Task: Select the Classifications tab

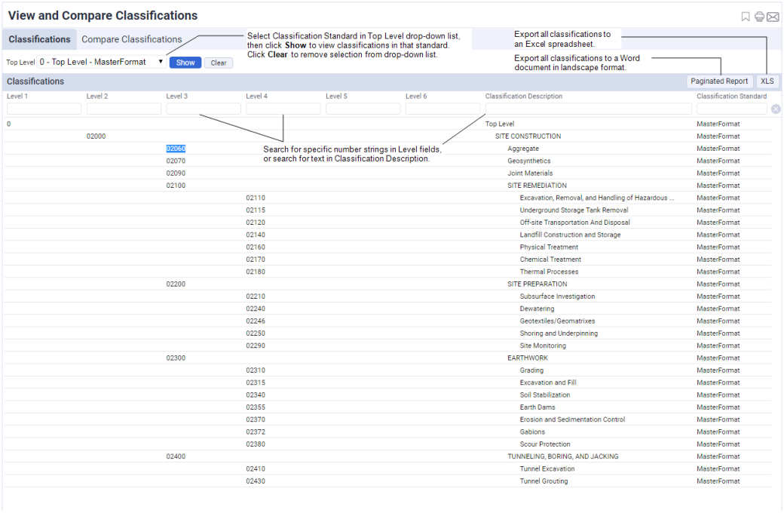Action: 39,38
